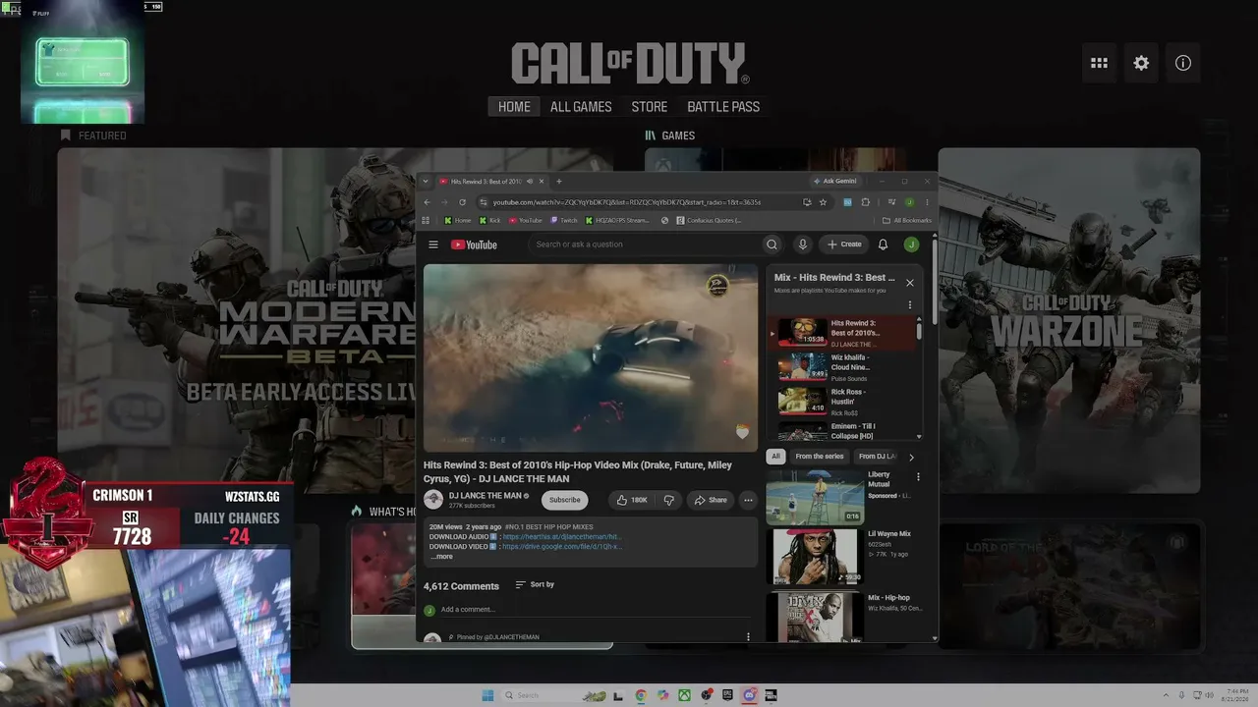Start YouTube voice search with microphone
The width and height of the screenshot is (1258, 707).
[x=803, y=245]
